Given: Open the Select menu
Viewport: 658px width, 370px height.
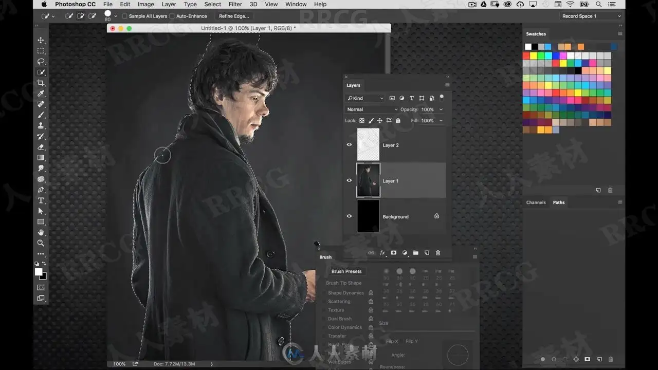Looking at the screenshot, I should pos(213,4).
